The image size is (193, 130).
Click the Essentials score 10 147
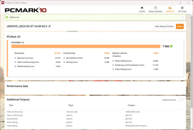(58, 53)
